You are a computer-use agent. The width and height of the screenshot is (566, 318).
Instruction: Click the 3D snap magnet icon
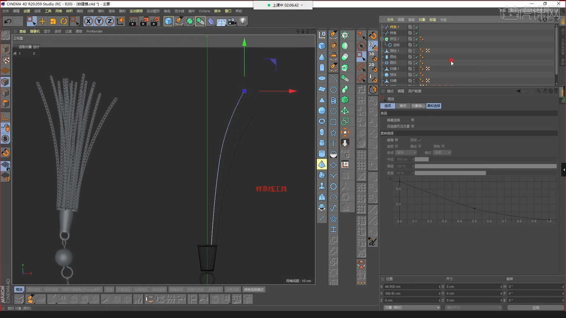(x=373, y=57)
